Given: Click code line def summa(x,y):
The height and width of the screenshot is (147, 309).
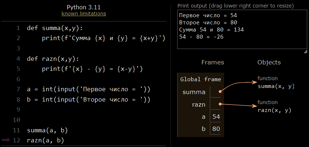Looking at the screenshot, I should point(55,28).
